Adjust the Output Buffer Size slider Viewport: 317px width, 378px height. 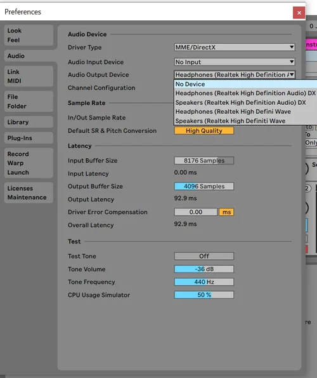click(x=204, y=186)
